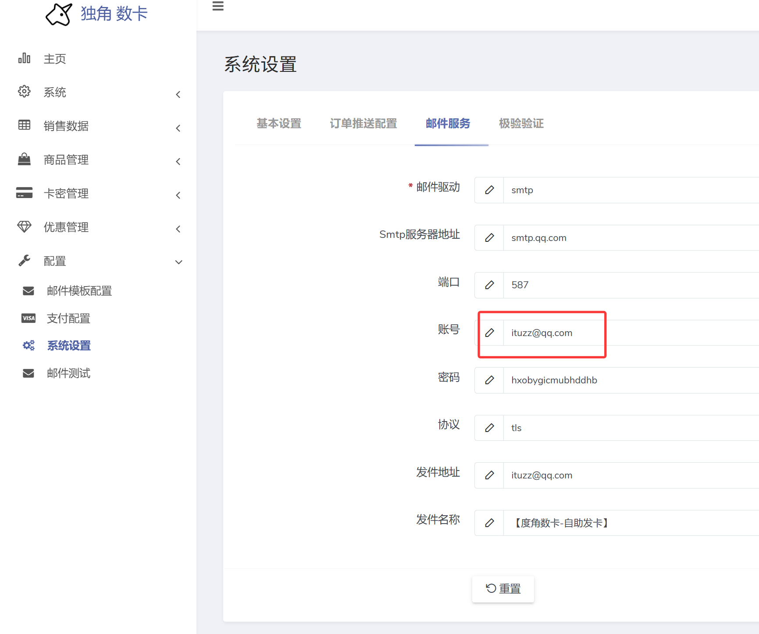Screen dimensions: 759x634
Task: Click pencil icon in 密码 field
Action: [489, 380]
